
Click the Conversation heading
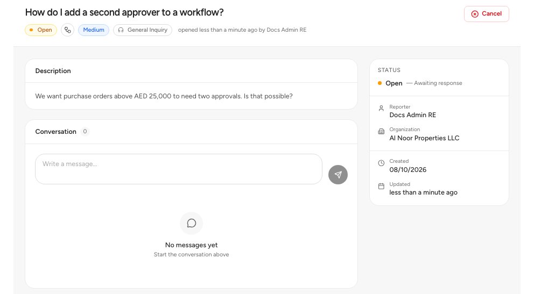pyautogui.click(x=56, y=132)
